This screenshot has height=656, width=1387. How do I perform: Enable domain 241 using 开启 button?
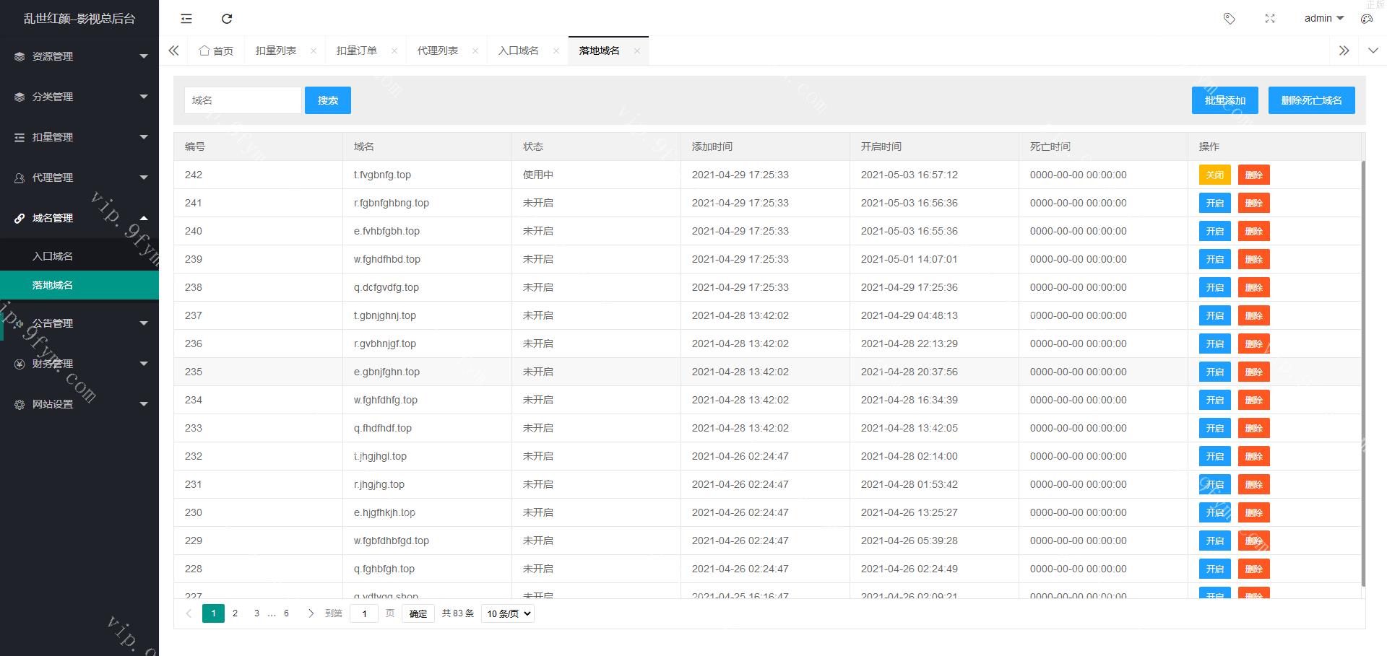coord(1214,203)
